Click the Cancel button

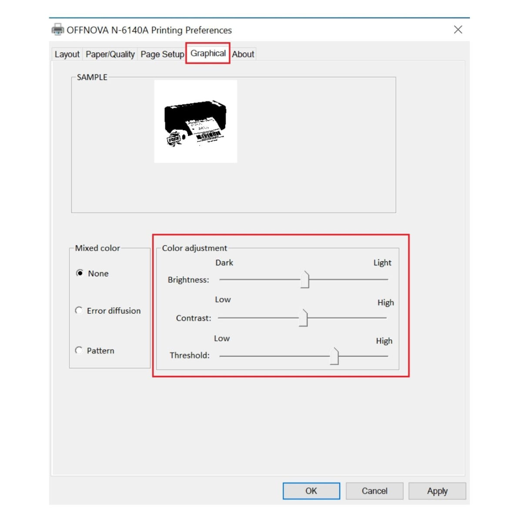(374, 491)
